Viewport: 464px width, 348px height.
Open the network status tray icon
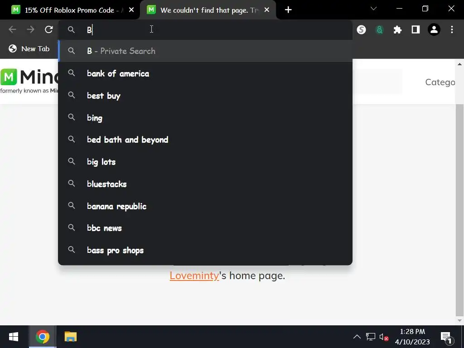click(x=370, y=337)
